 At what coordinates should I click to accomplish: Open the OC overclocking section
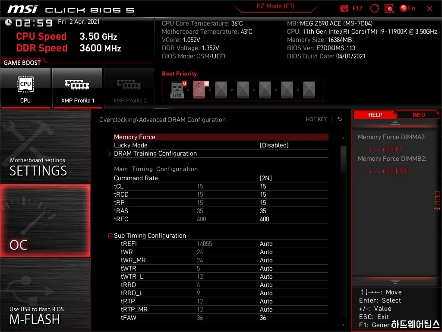click(45, 221)
